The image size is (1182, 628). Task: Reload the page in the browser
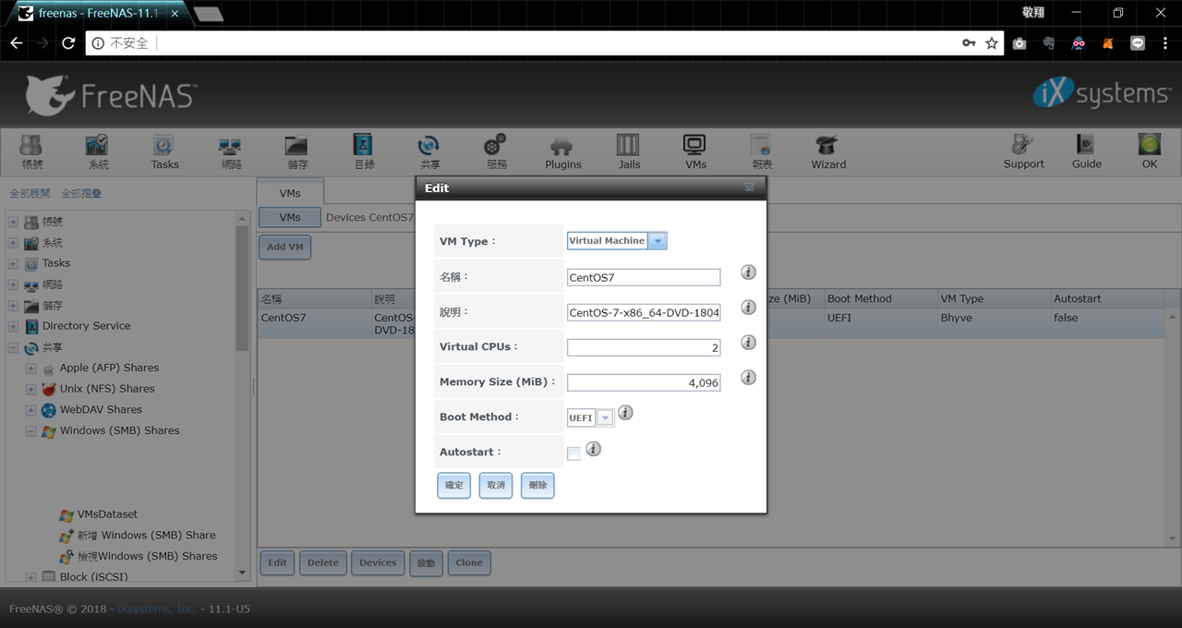(68, 43)
